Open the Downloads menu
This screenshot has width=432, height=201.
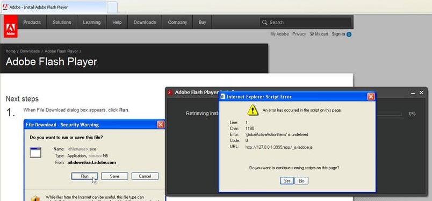[145, 23]
